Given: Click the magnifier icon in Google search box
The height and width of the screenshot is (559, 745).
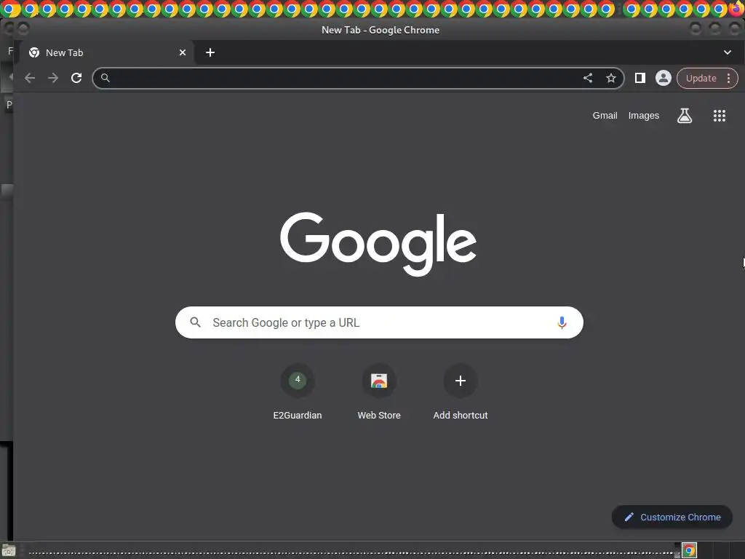Looking at the screenshot, I should (x=195, y=322).
